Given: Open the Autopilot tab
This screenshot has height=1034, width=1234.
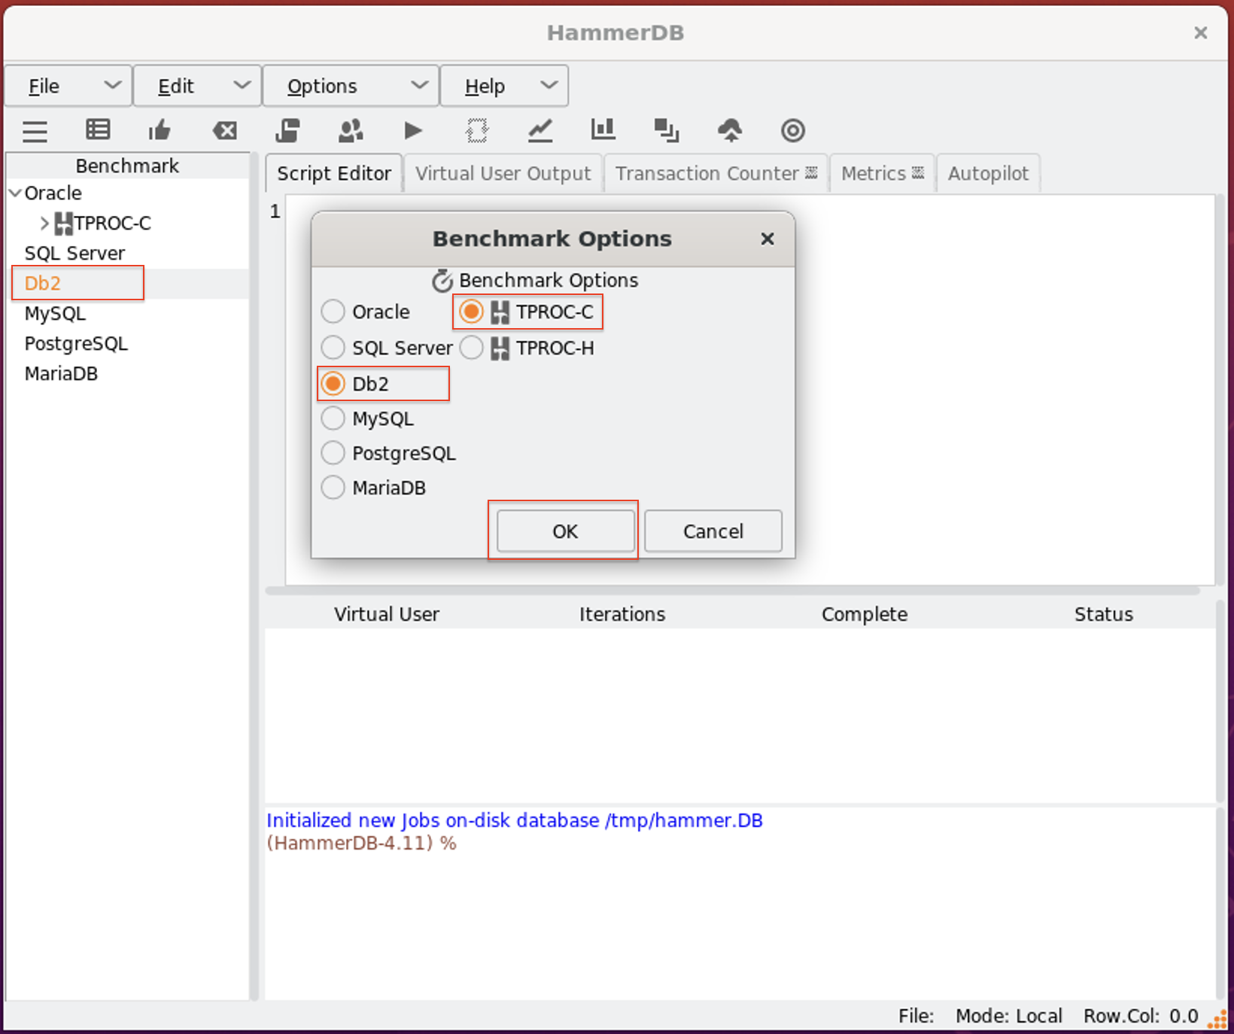Looking at the screenshot, I should [988, 174].
